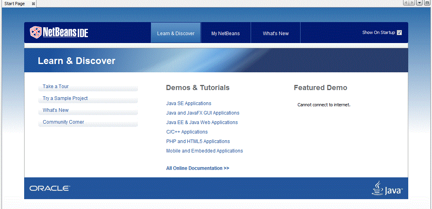Open C/C++ Applications tutorials
432x209 pixels.
tap(187, 132)
